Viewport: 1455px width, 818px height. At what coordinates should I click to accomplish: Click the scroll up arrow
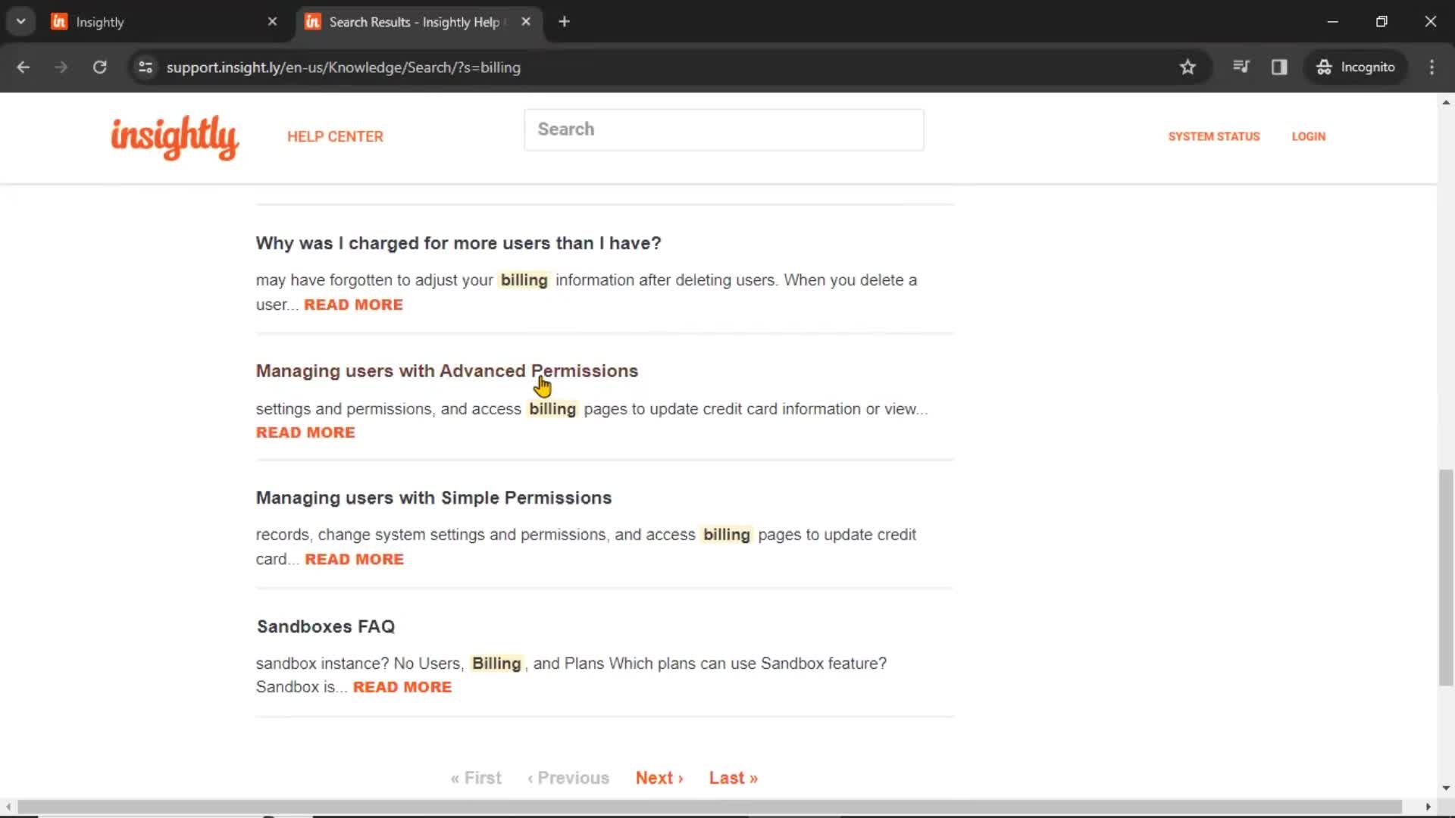tap(1446, 102)
